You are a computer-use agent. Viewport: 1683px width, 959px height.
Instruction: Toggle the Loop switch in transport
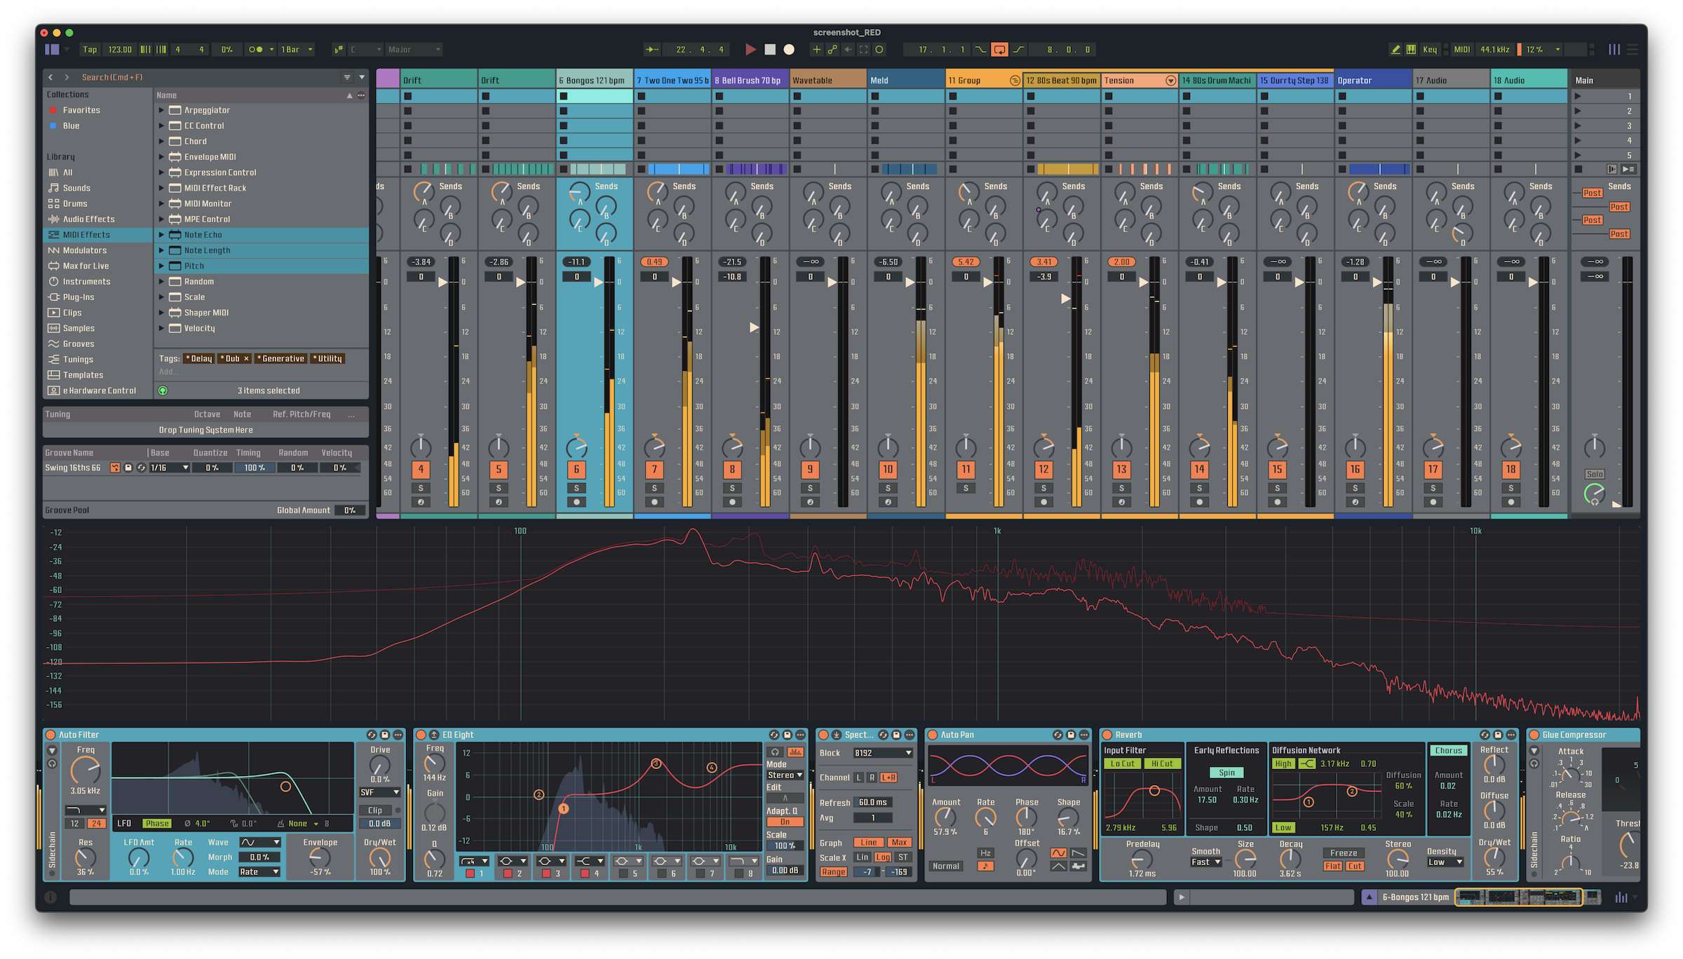[x=999, y=50]
